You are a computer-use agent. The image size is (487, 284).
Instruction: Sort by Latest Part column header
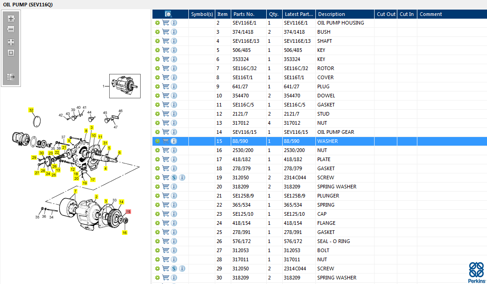[299, 14]
